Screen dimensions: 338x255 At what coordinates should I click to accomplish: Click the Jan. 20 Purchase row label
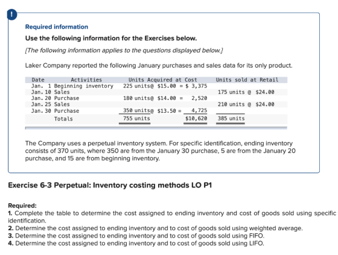[x=55, y=98]
